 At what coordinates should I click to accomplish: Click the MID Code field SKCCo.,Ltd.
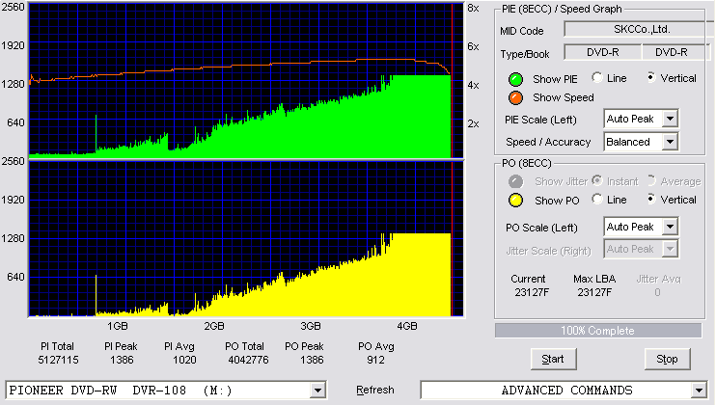[640, 29]
